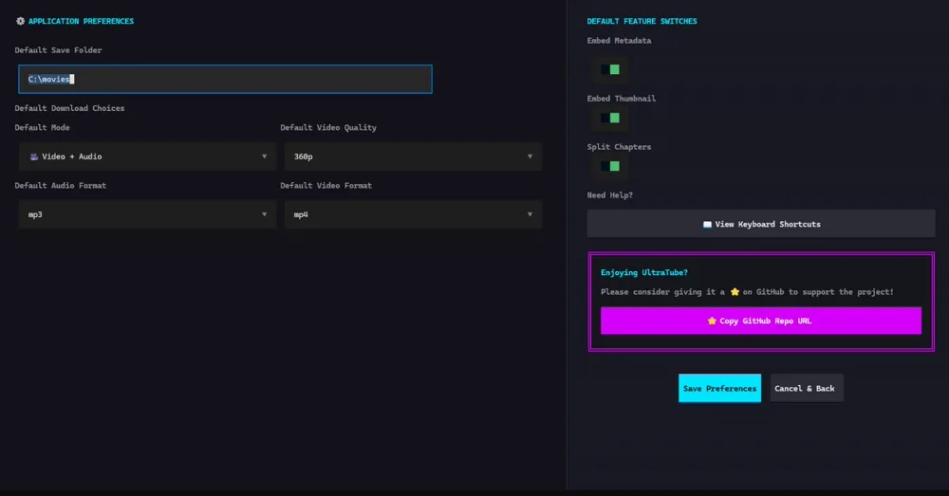
Task: Open the Default Video Quality dropdown
Action: tap(413, 156)
